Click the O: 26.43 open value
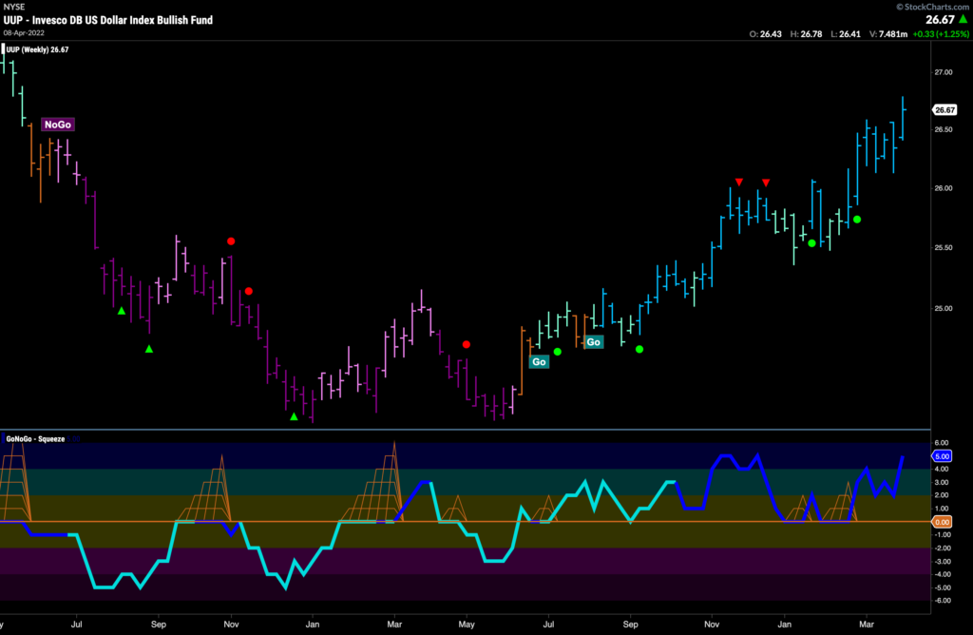The image size is (973, 635). point(765,34)
